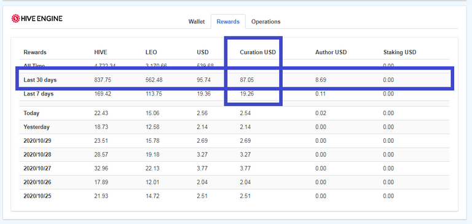Click Today's HIVE value 22.43
Viewport: 472px width, 224px height.
(101, 113)
